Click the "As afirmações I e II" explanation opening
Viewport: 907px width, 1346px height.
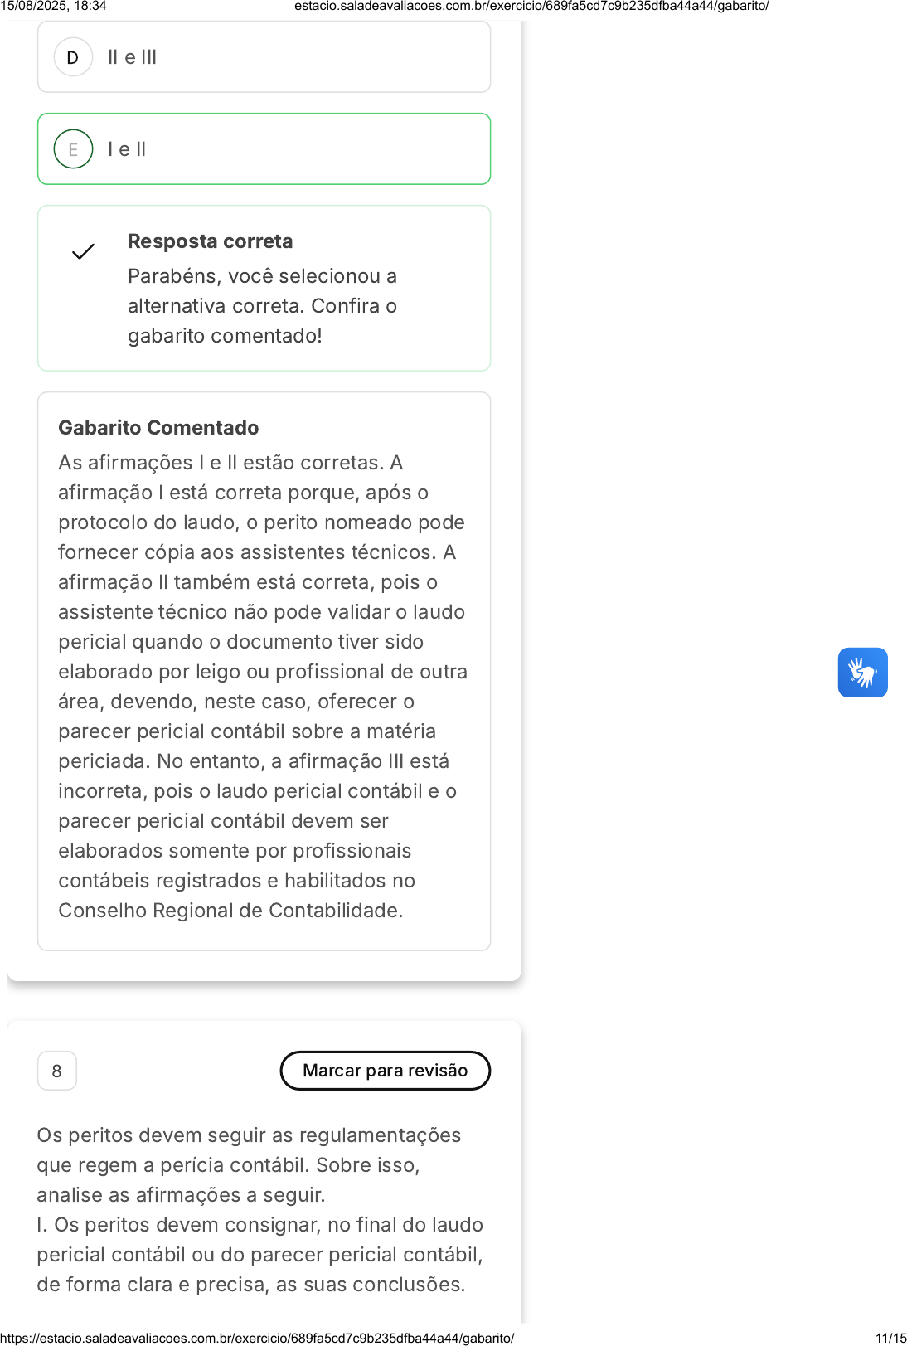(x=230, y=463)
